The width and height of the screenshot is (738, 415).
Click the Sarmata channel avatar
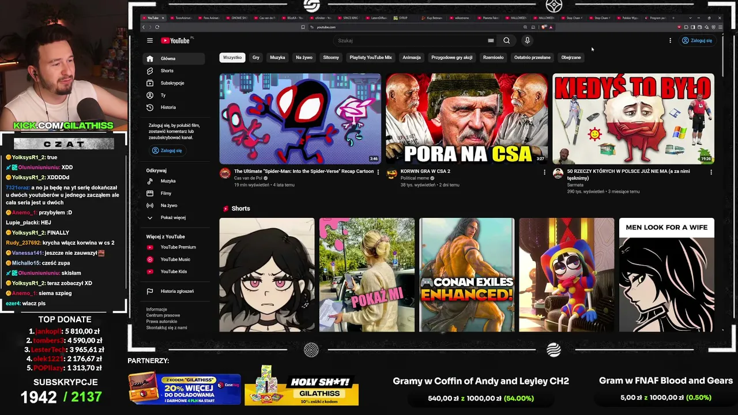click(x=558, y=173)
